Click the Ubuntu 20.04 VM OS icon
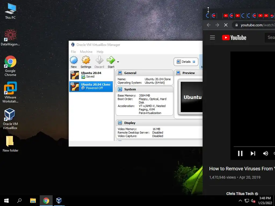Viewport: 275px width, 206px height. point(75,75)
